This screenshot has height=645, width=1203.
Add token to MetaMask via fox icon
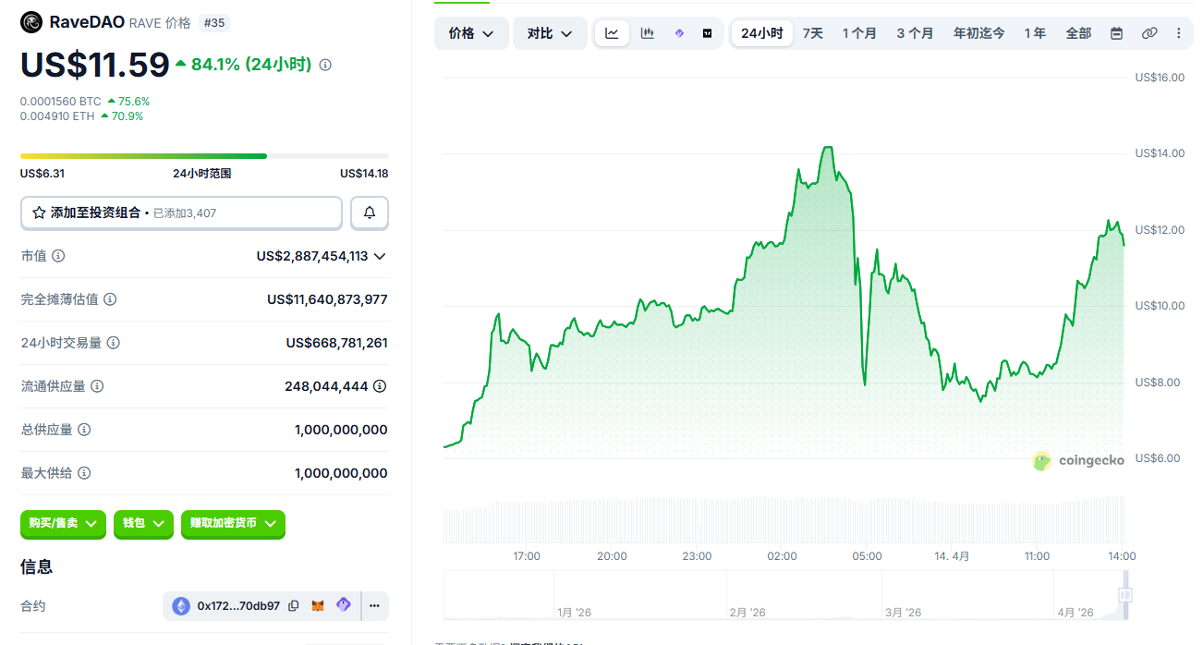pyautogui.click(x=318, y=606)
